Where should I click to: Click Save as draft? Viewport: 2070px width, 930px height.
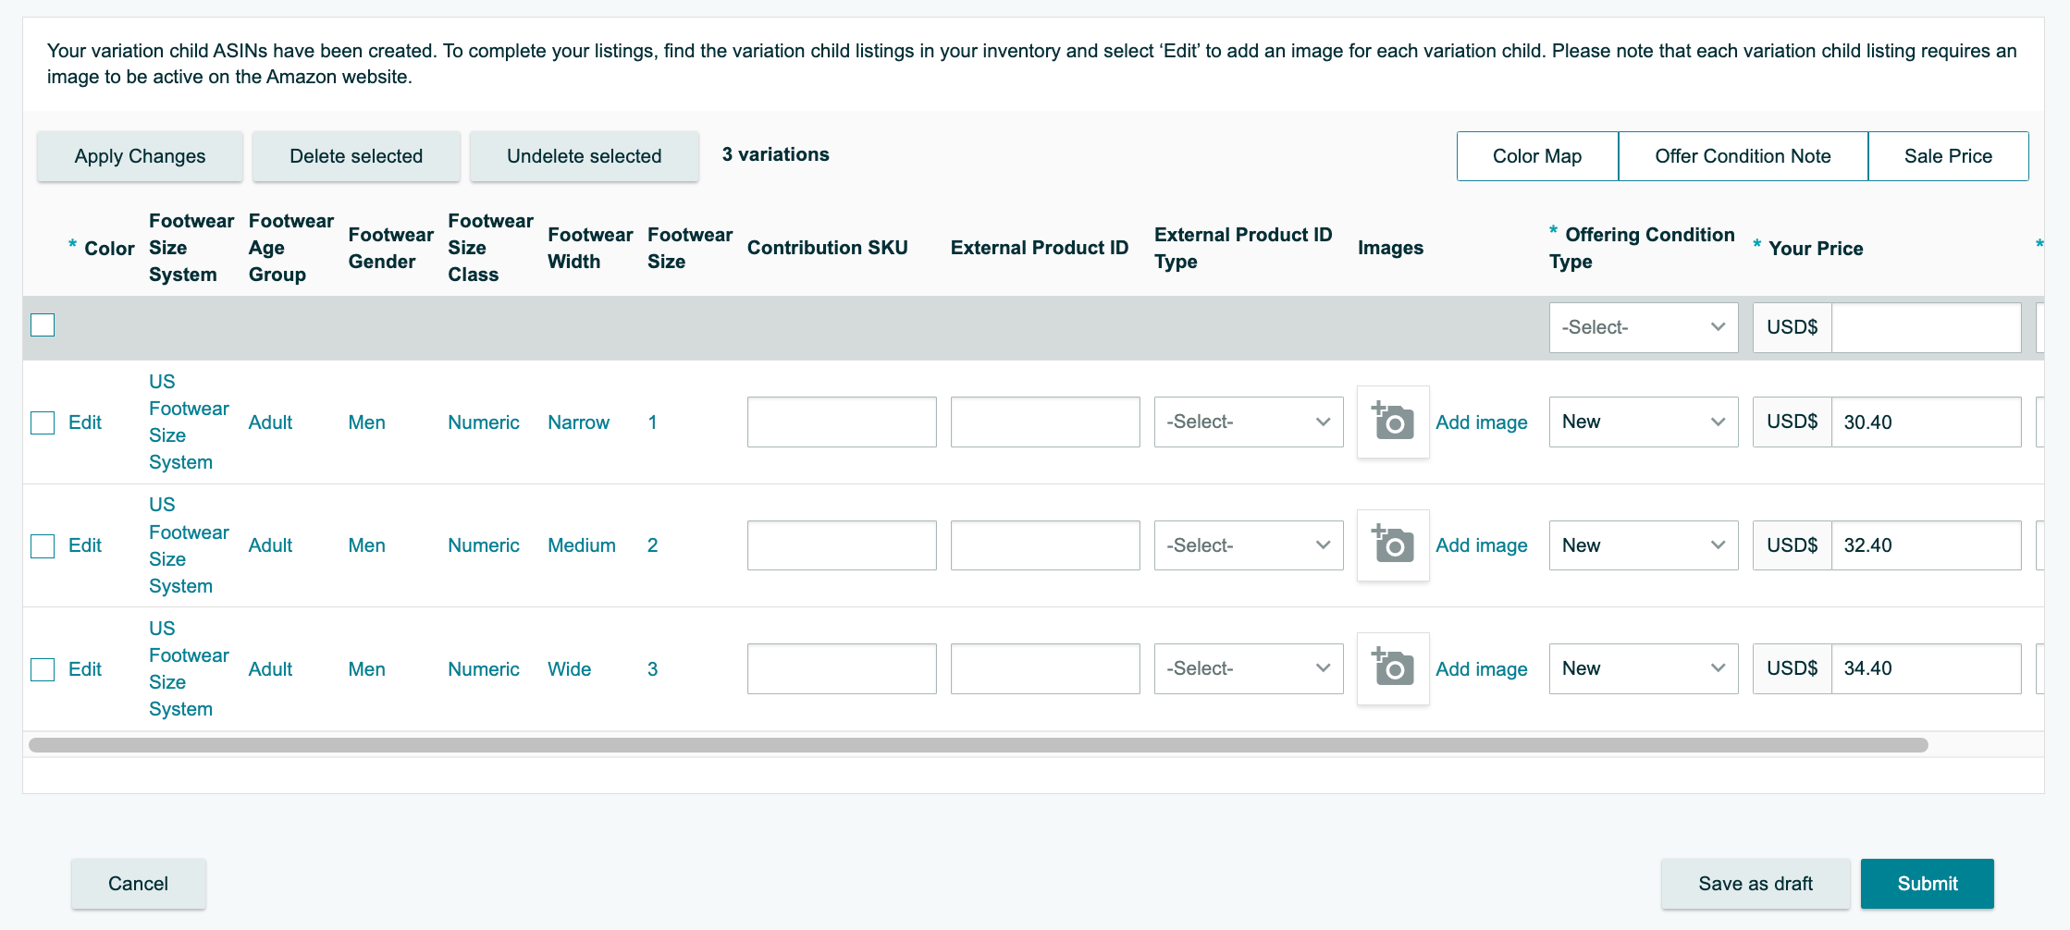click(x=1755, y=884)
